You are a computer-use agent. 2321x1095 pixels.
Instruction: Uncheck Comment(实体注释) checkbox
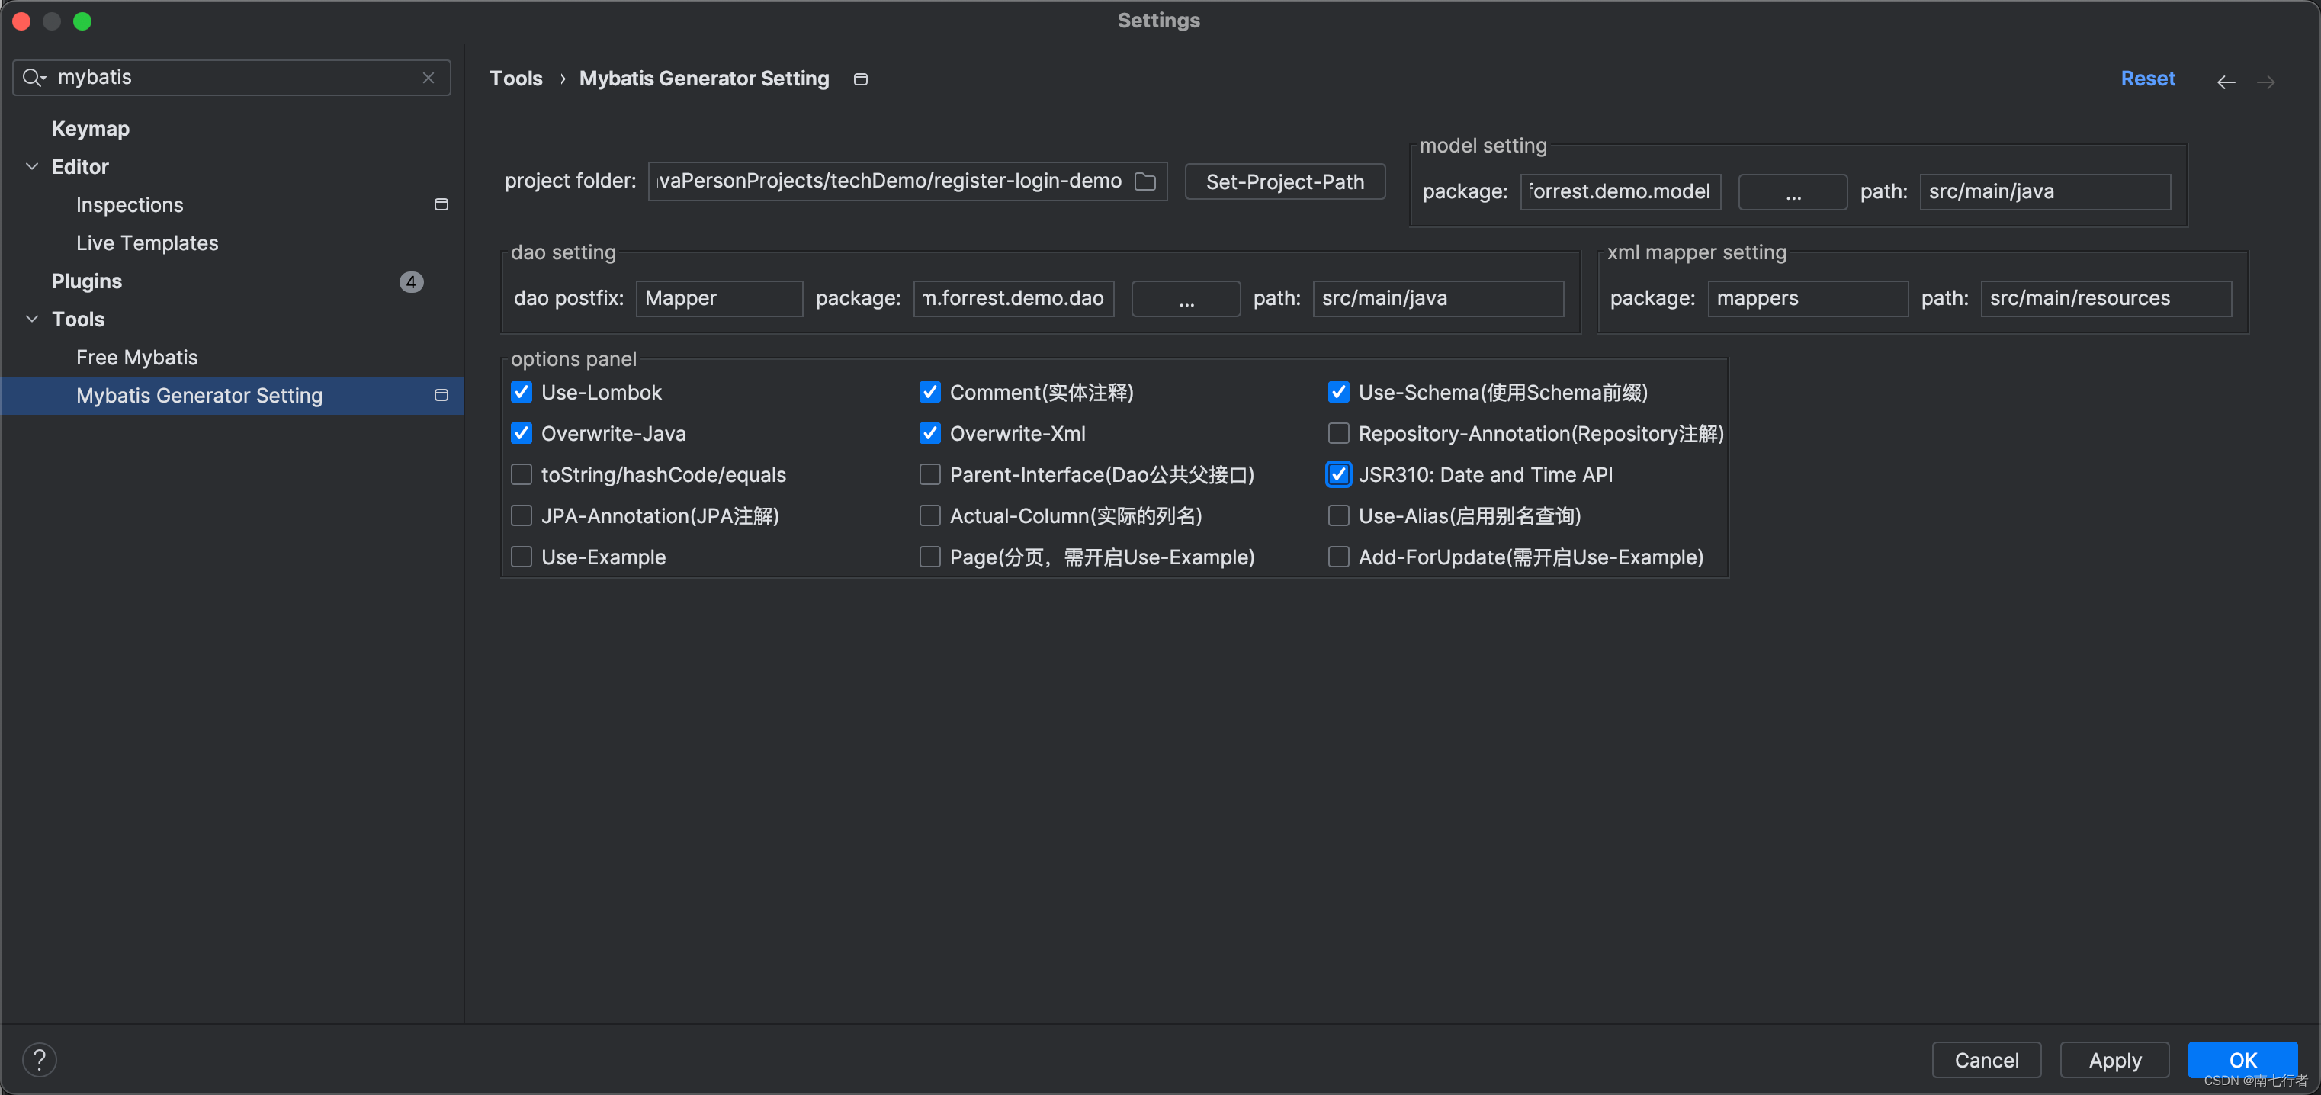point(929,392)
